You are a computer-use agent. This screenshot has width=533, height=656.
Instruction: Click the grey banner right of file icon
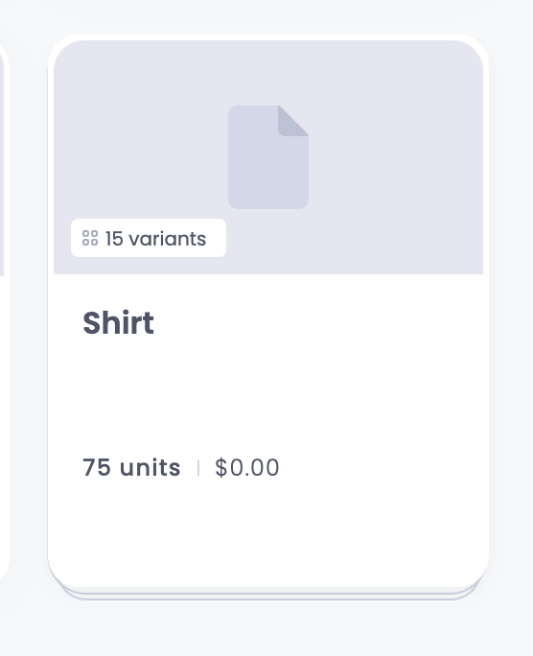coord(395,157)
